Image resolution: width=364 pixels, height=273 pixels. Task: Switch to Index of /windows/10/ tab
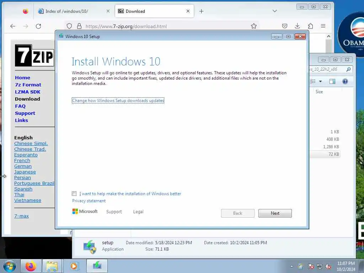coord(74,11)
